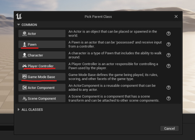Open help for the Actor class
Viewport: 195px width, 140px height.
pyautogui.click(x=169, y=34)
